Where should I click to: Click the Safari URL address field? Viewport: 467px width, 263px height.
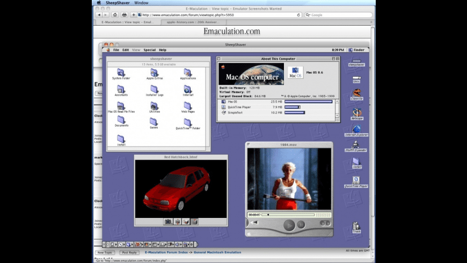[220, 15]
